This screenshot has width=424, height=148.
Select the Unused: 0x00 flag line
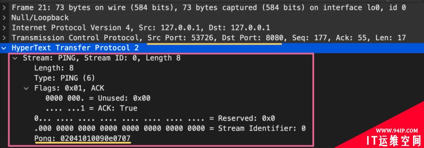(98, 98)
